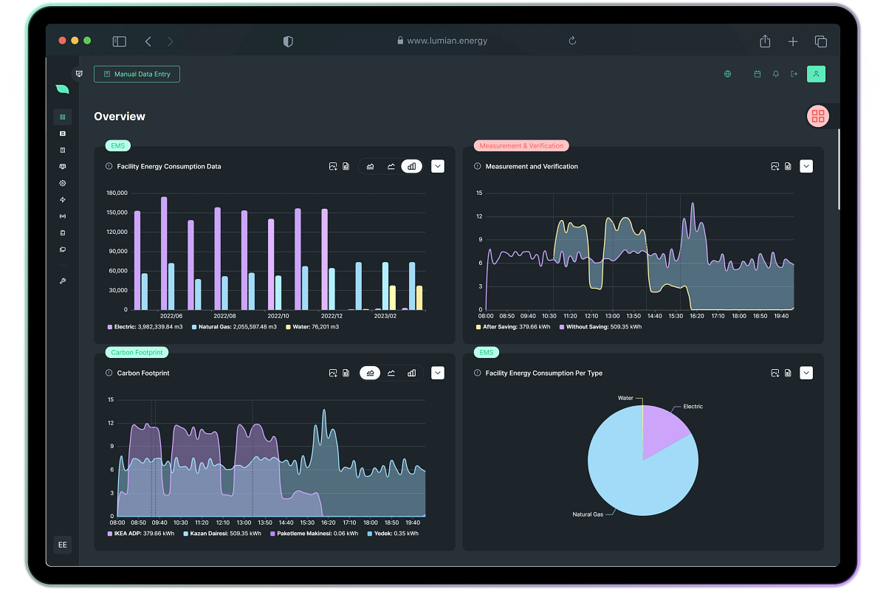Switch Facility Energy chart to area view
This screenshot has height=589, width=886.
click(370, 166)
